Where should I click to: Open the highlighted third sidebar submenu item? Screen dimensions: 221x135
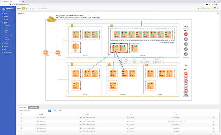(x=6, y=30)
